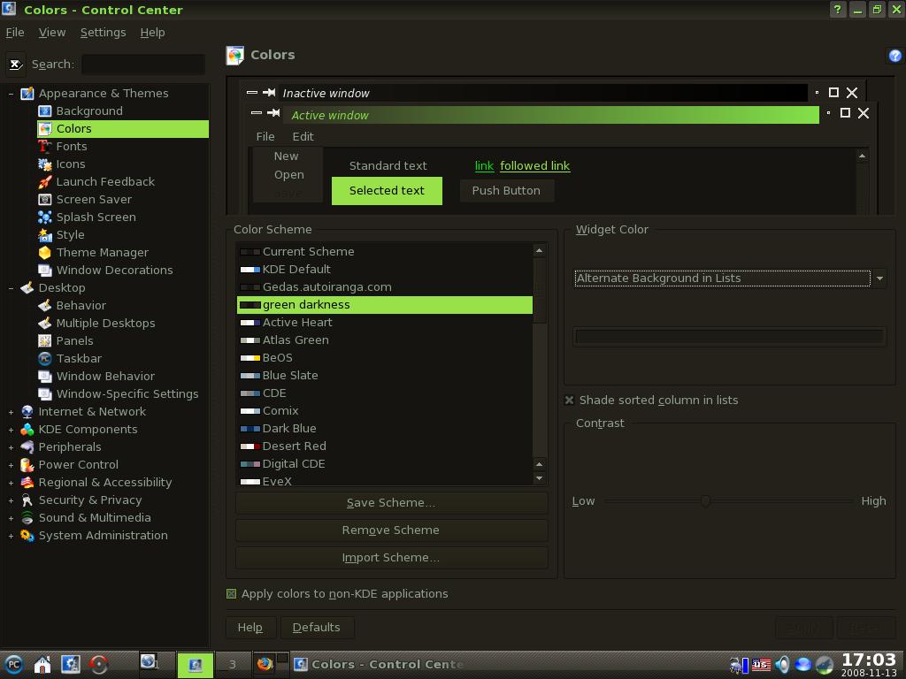Click the Screen Saver icon

coord(44,199)
